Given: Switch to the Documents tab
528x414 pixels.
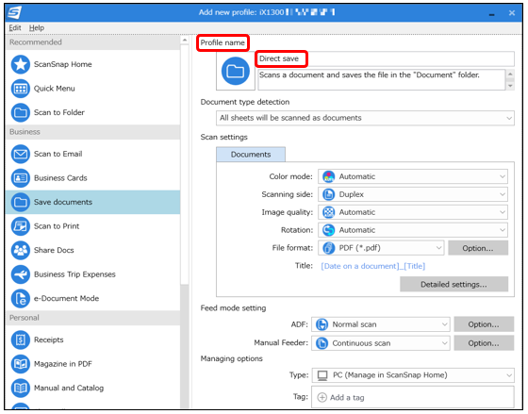Looking at the screenshot, I should [x=251, y=155].
